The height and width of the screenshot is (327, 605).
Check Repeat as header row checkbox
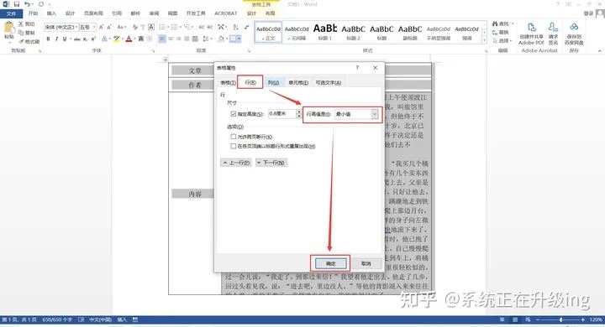click(x=233, y=147)
